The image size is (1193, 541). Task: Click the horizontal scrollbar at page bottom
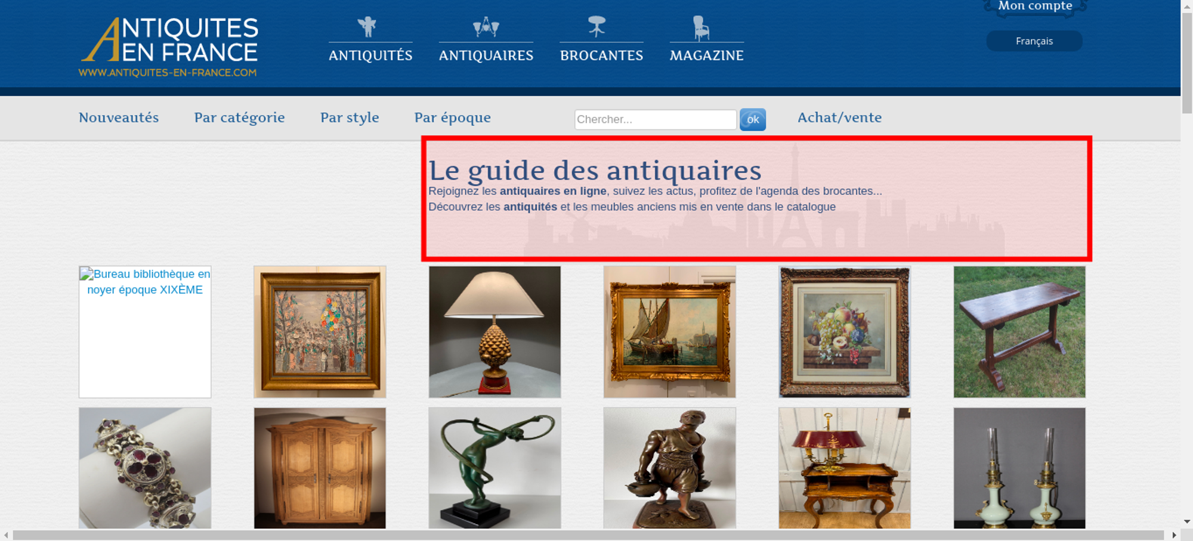(588, 535)
